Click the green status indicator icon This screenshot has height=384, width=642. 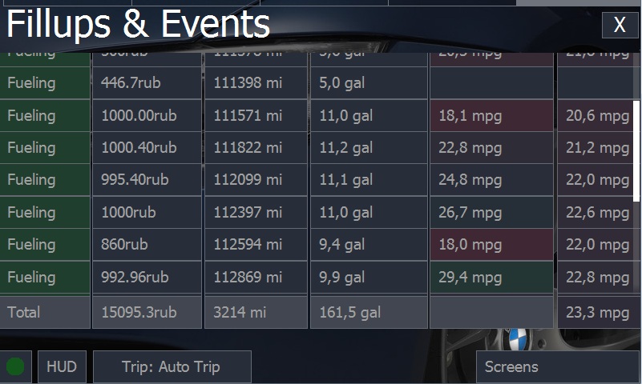pos(15,367)
